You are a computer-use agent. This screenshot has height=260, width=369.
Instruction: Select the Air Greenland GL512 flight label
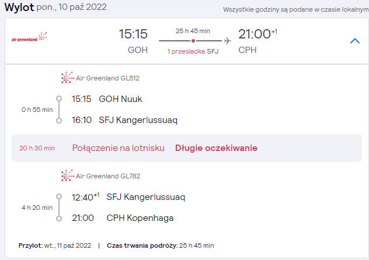(x=107, y=78)
